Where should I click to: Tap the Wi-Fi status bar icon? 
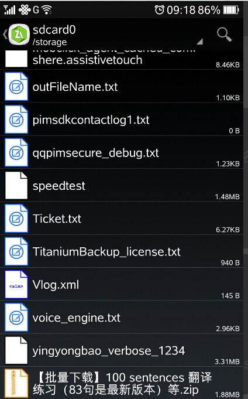point(47,10)
